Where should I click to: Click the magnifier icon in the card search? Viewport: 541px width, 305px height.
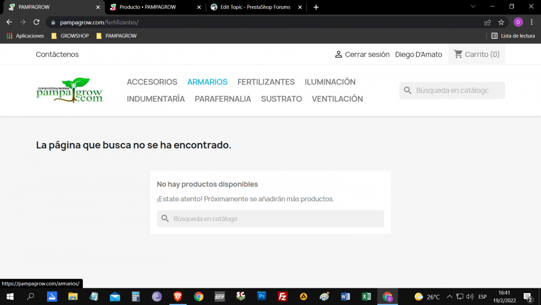tap(165, 219)
